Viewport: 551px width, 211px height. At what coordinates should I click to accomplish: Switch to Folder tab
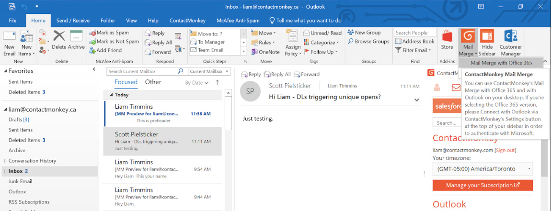[107, 21]
